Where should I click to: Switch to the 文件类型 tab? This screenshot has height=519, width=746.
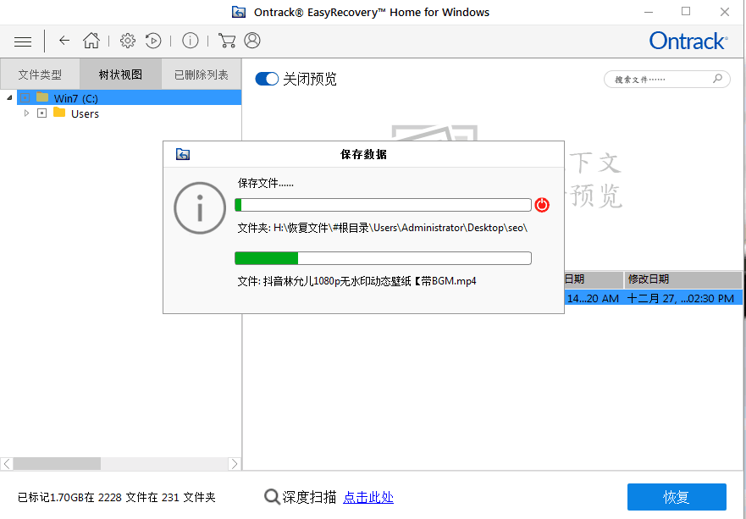point(40,75)
